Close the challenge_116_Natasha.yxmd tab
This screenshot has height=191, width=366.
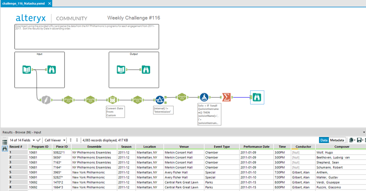point(49,4)
